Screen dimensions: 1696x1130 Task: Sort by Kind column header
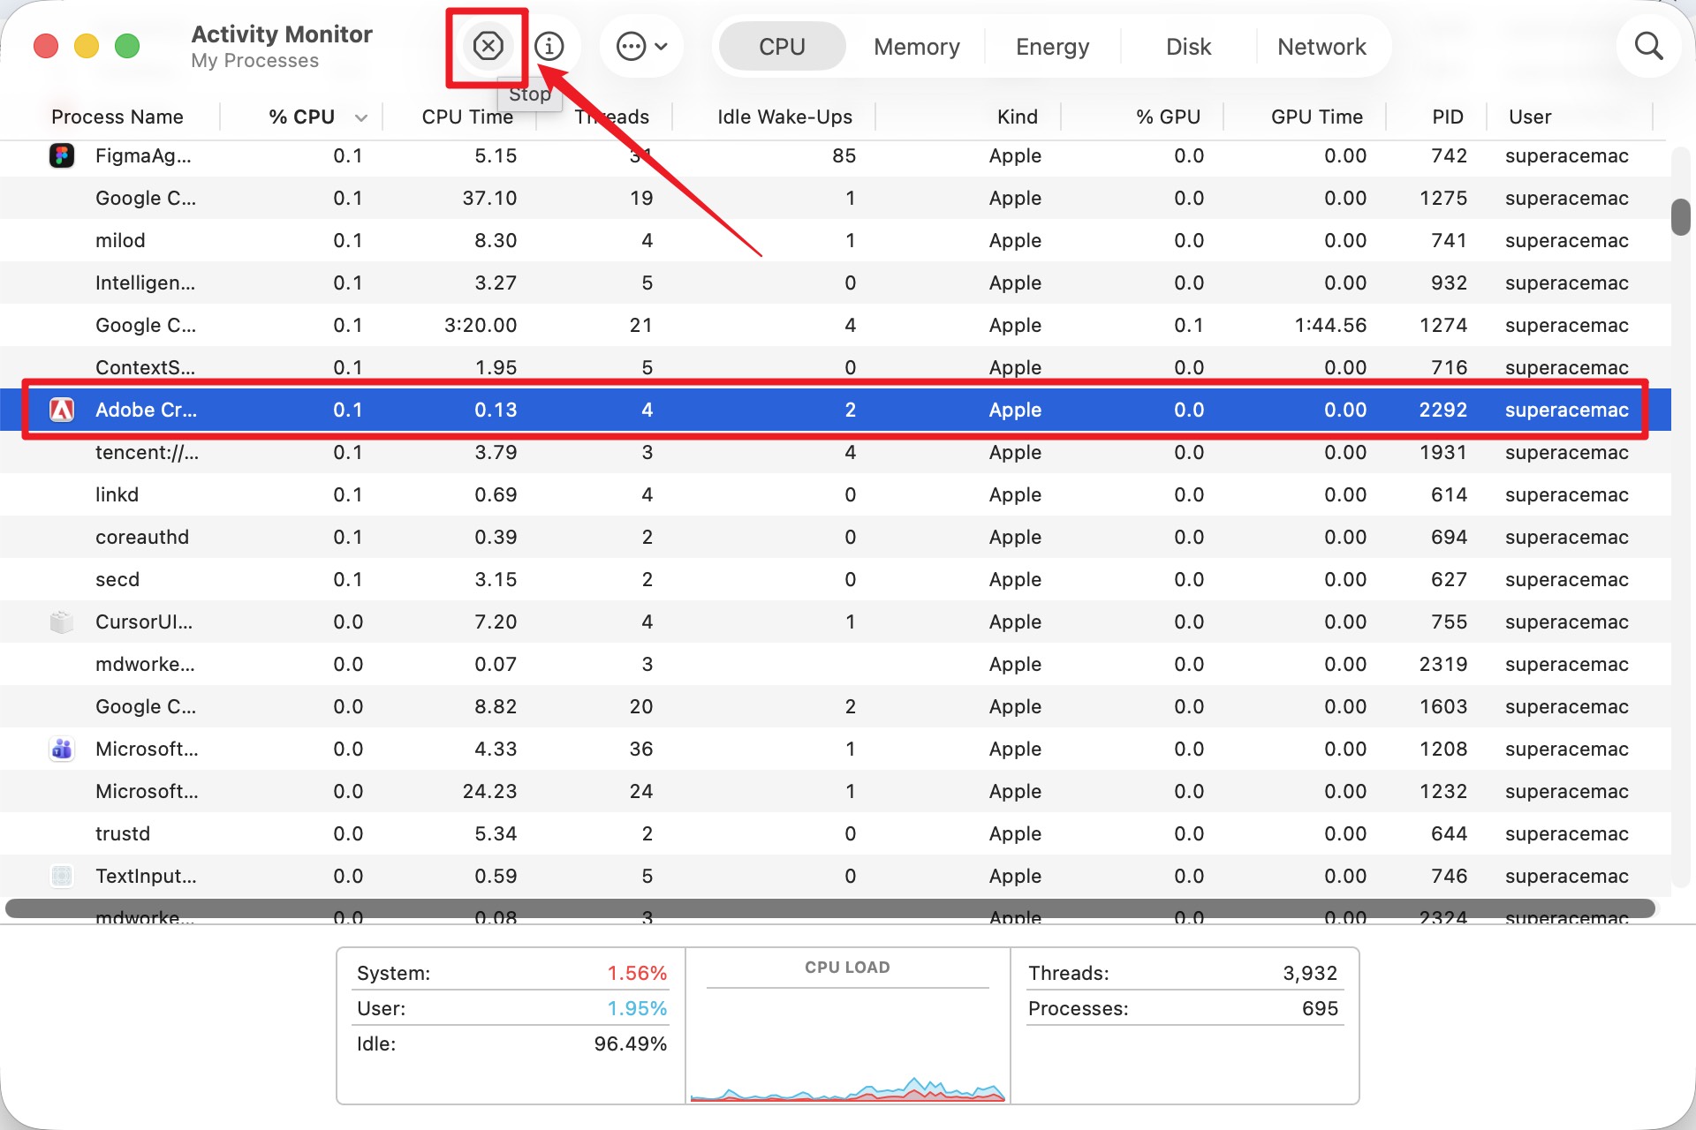pos(1017,117)
